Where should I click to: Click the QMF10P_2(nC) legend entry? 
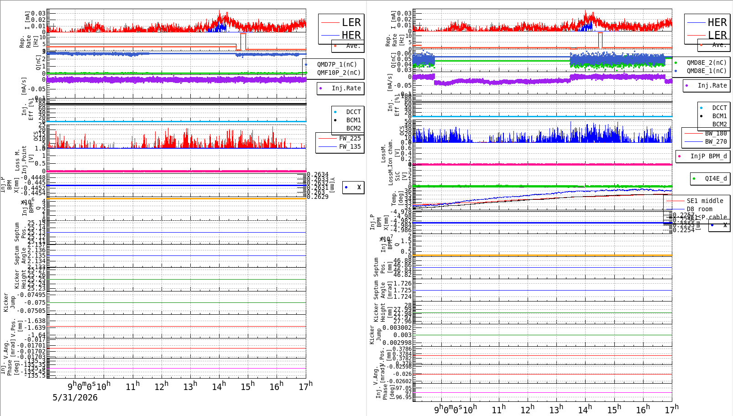(339, 73)
